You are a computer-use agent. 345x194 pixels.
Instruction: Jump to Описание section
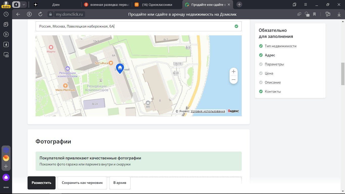click(x=273, y=82)
